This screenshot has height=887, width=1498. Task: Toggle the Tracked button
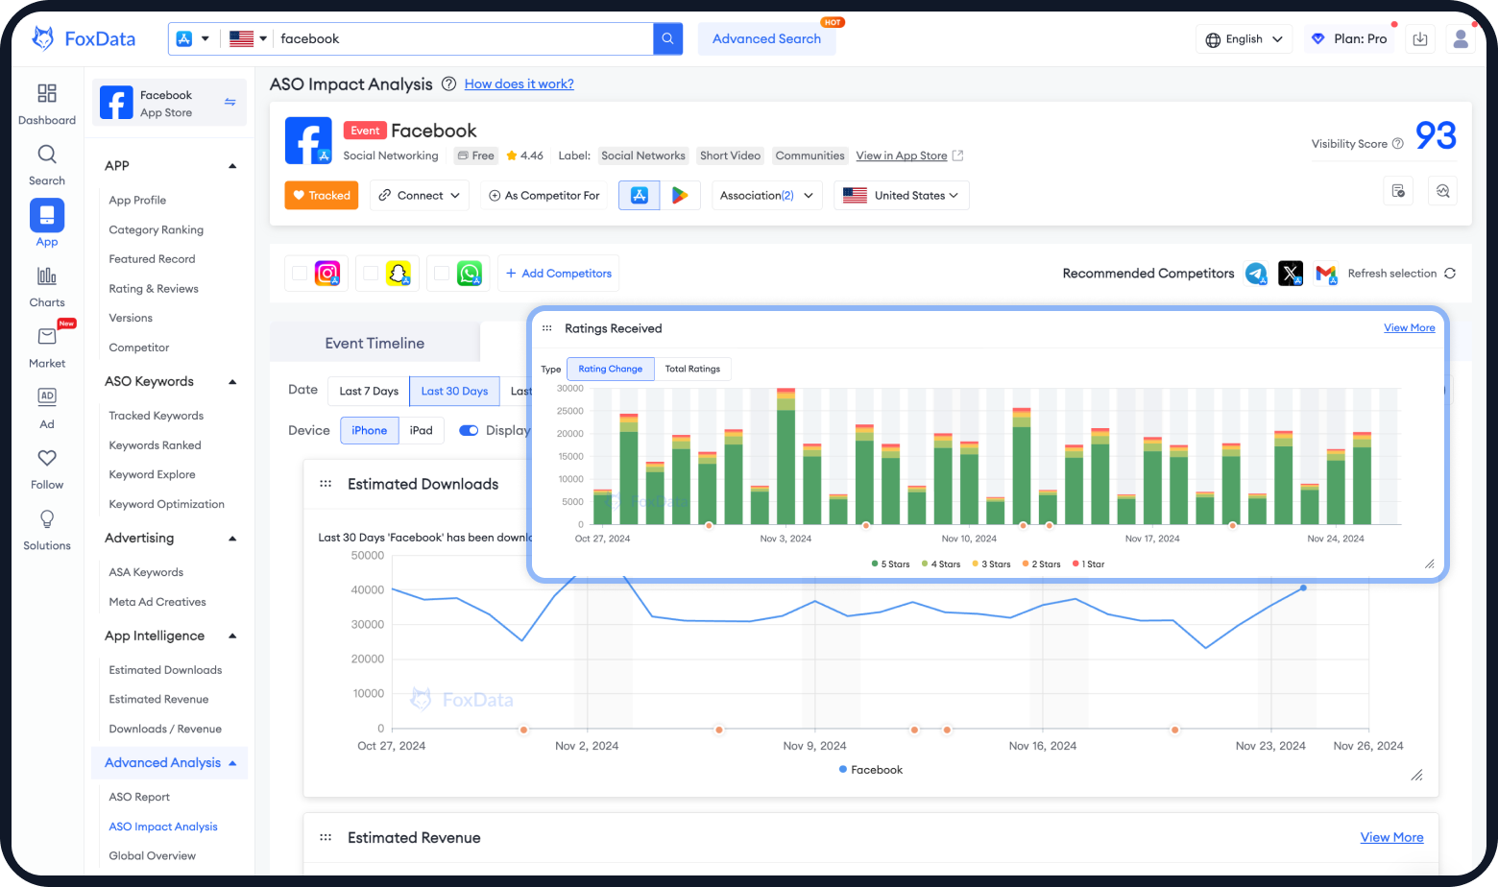click(322, 196)
